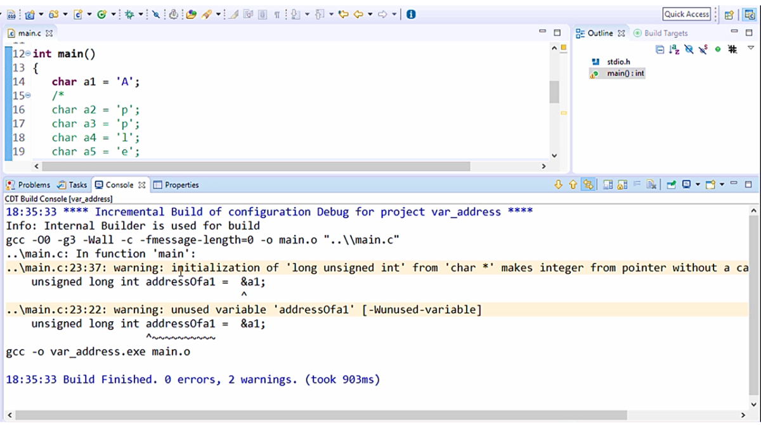Open the Debug launch dropdown arrow
The image size is (761, 425).
click(141, 14)
